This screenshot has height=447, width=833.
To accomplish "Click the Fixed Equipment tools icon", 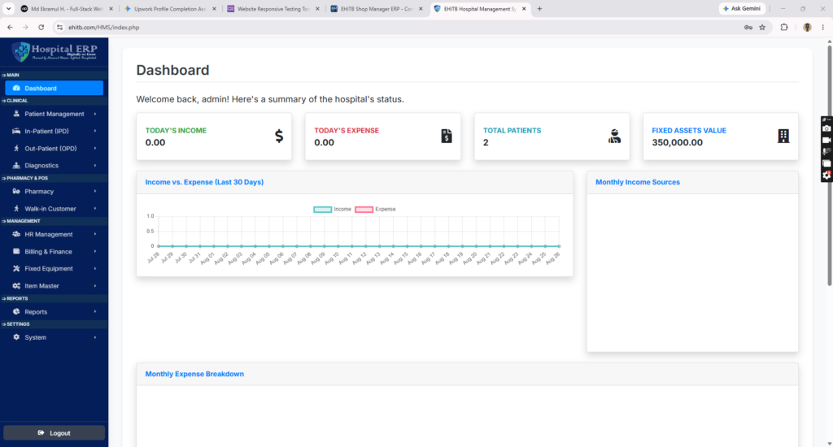I will point(16,269).
